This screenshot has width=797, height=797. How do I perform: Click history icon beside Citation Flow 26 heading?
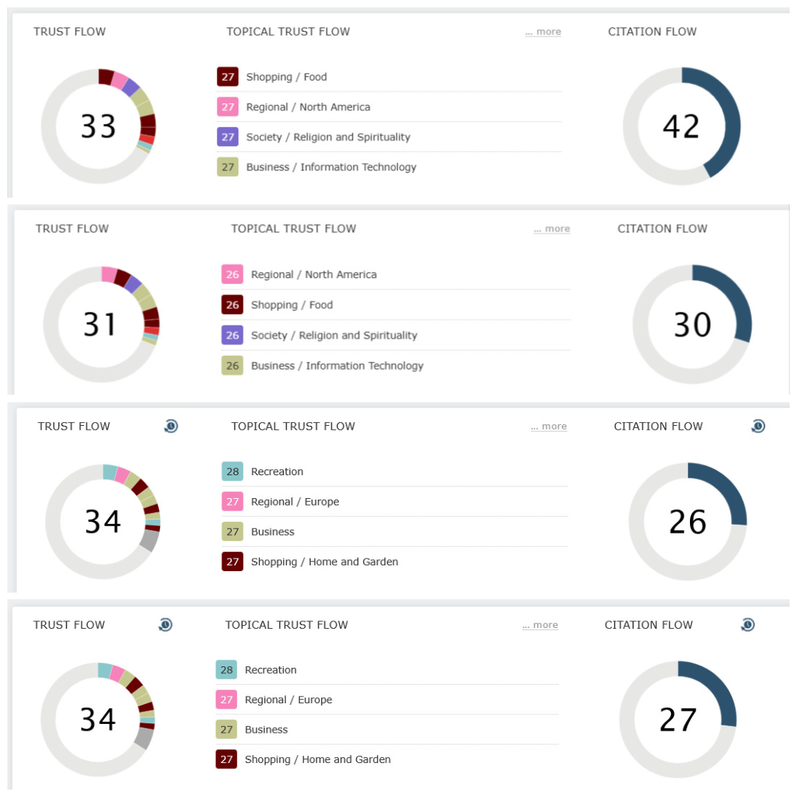(758, 426)
